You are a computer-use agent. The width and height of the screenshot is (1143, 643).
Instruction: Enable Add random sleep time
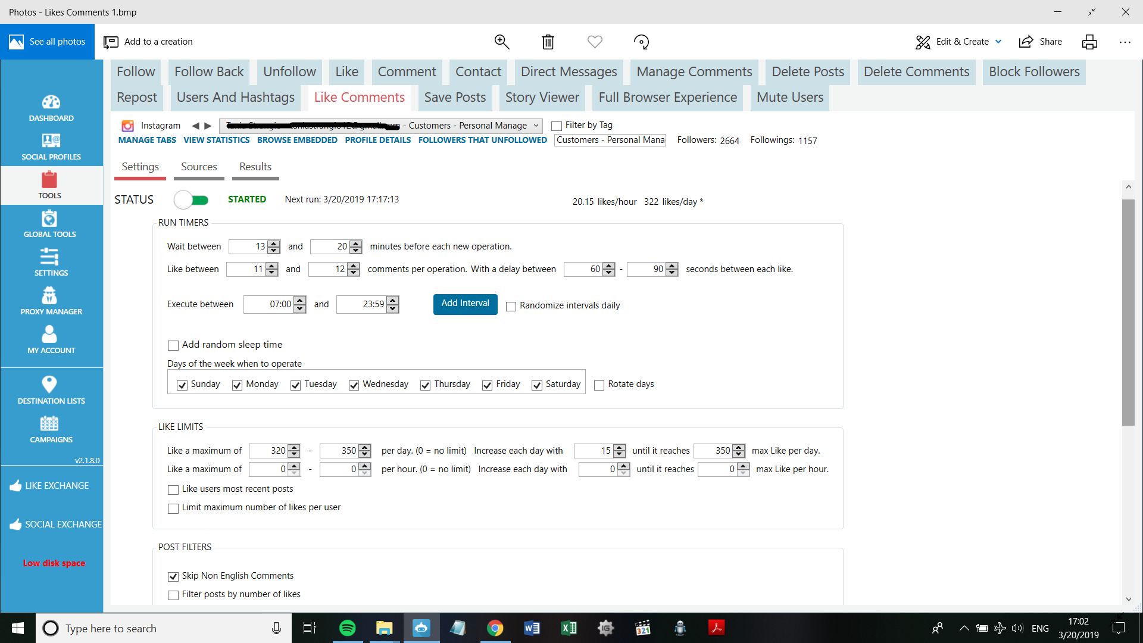pos(173,345)
